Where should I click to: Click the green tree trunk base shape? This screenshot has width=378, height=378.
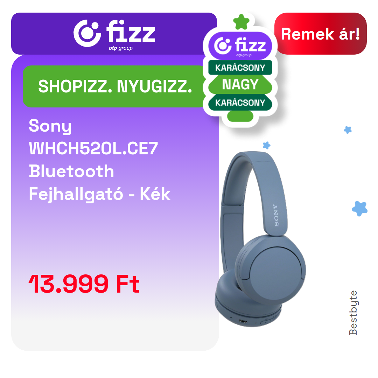(240, 116)
